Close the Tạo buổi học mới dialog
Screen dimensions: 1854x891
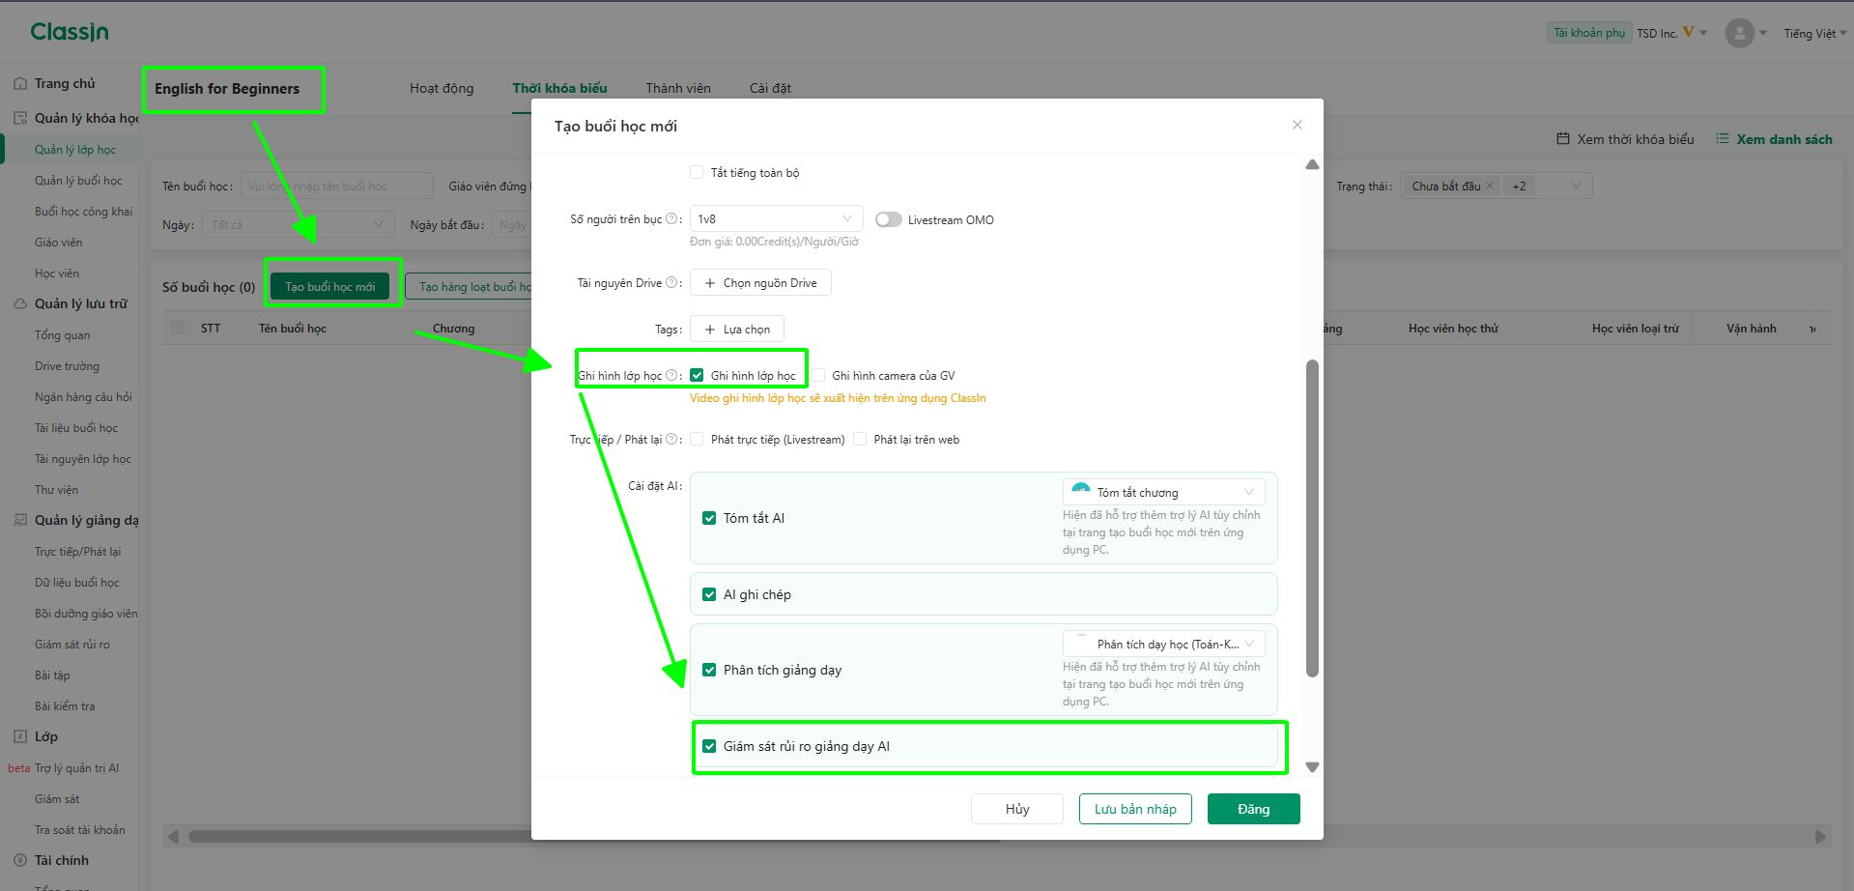tap(1298, 125)
